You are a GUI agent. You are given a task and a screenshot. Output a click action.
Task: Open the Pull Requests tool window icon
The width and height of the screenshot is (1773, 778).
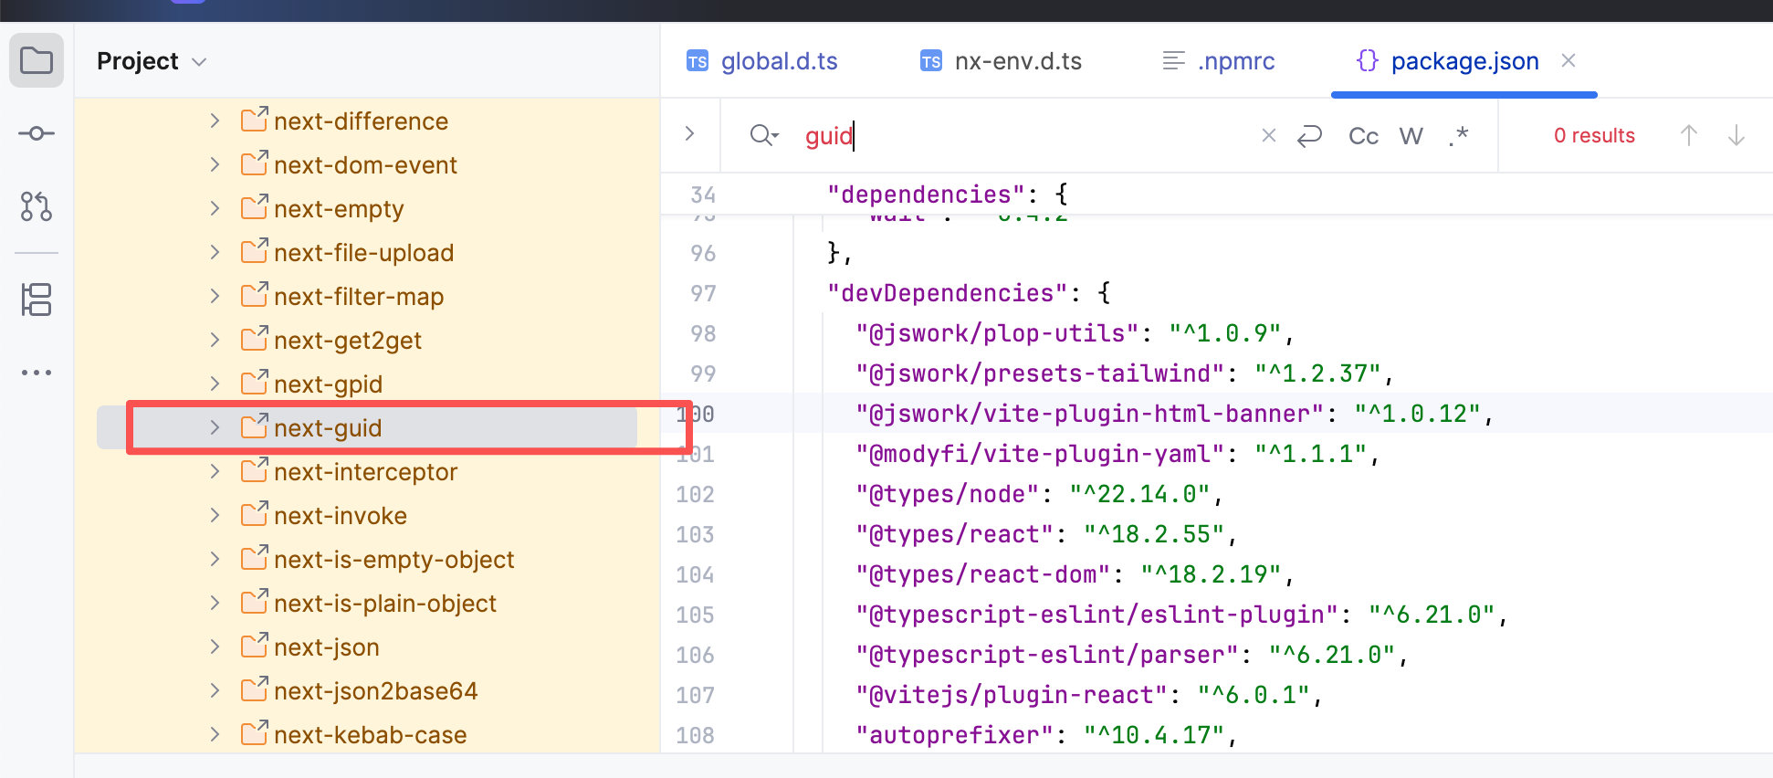tap(37, 206)
